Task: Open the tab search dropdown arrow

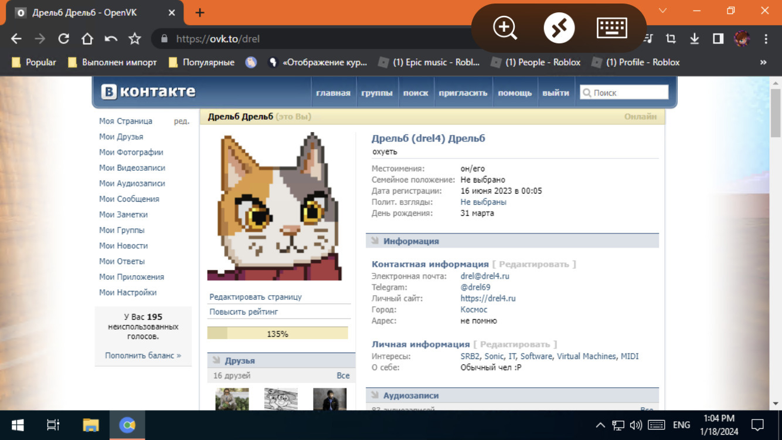Action: (x=663, y=11)
